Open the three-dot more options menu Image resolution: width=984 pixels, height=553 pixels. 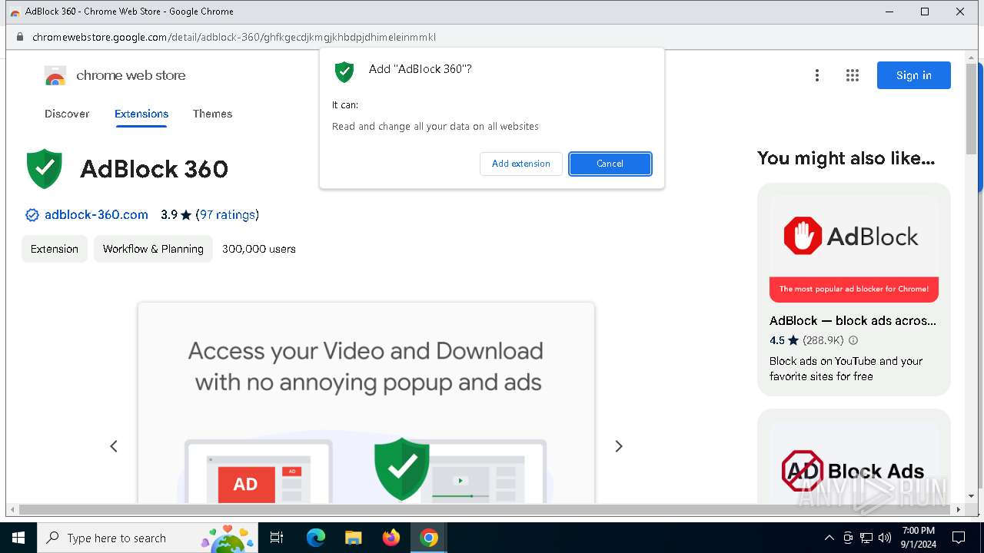point(817,75)
